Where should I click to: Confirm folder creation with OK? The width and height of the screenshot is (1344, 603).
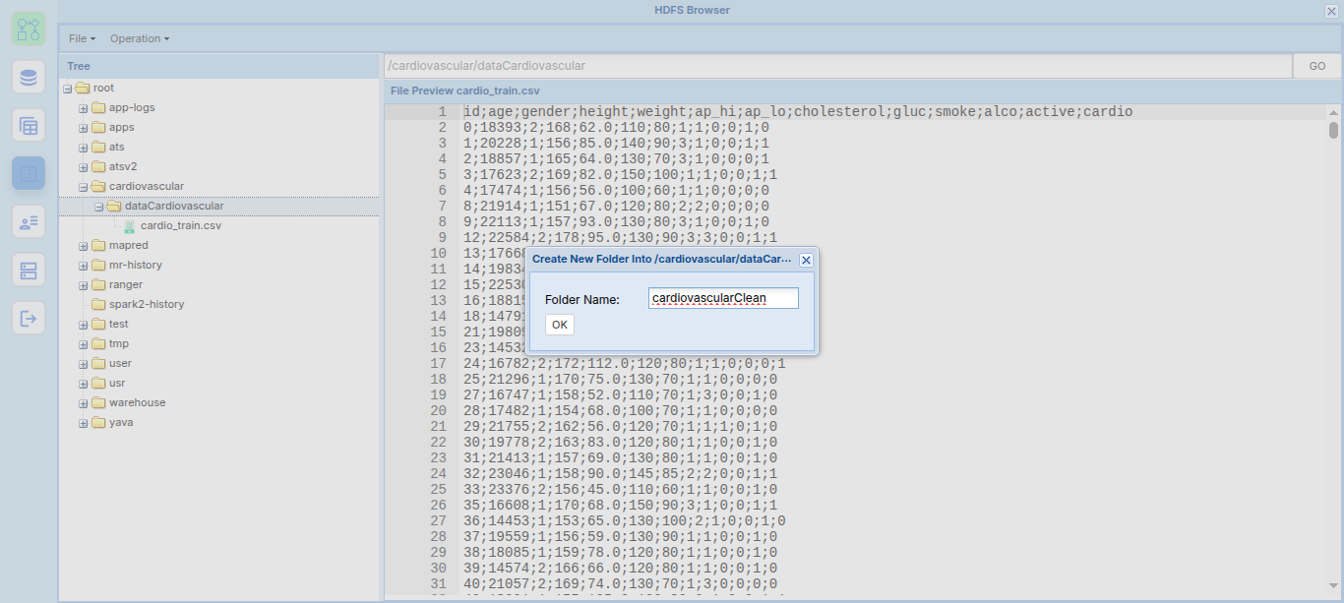[559, 325]
